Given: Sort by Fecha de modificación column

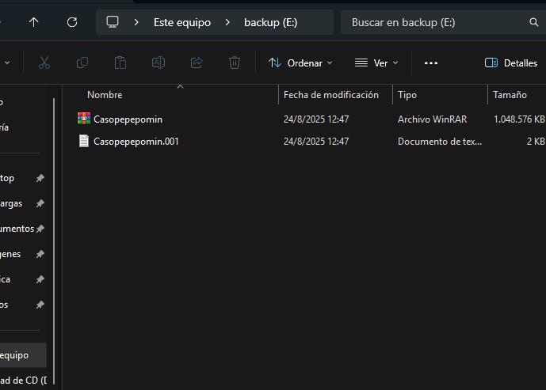Looking at the screenshot, I should pos(331,94).
